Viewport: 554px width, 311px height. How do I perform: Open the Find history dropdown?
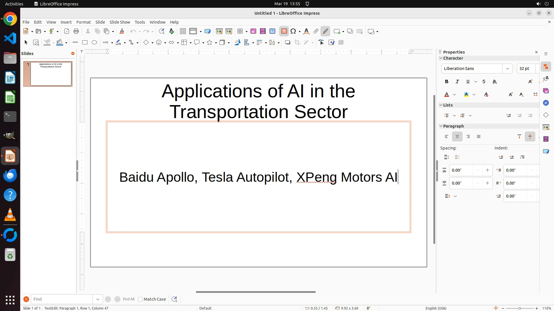coord(98,299)
